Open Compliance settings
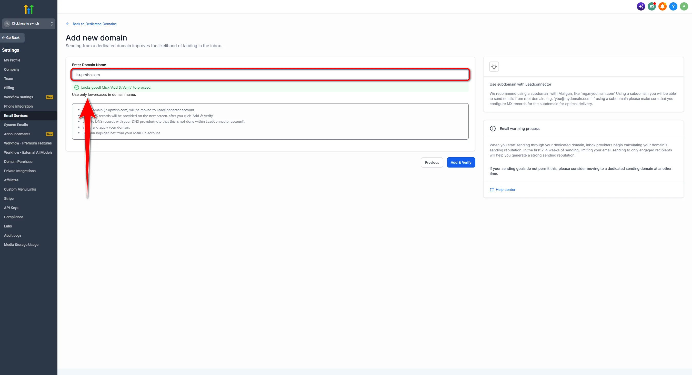This screenshot has height=375, width=692. [13, 217]
